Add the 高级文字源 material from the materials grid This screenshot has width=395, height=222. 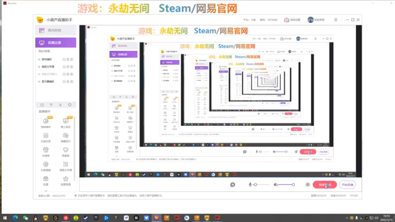coord(66,166)
